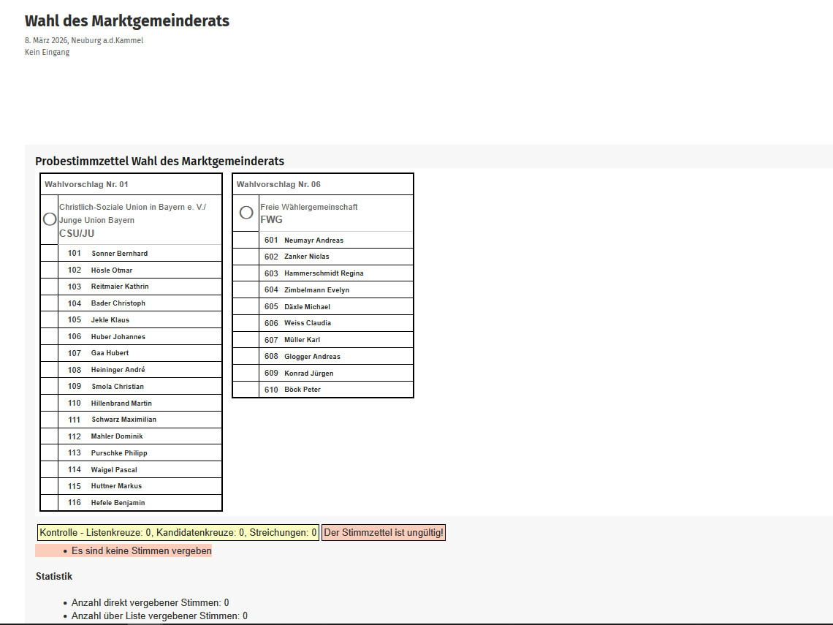Tick vote box for Däxle Michael

(246, 307)
